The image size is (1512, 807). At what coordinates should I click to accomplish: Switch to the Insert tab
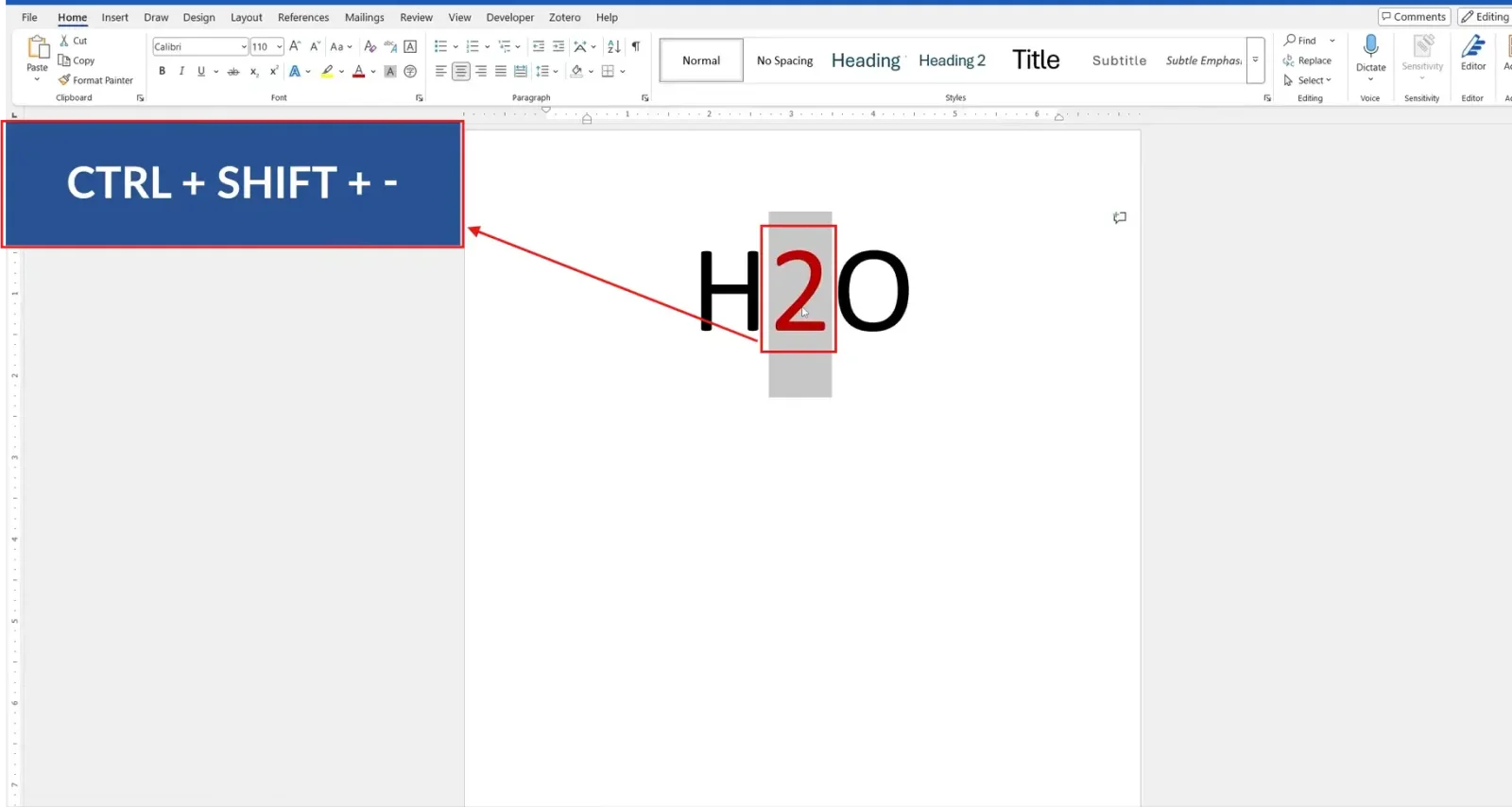(x=115, y=17)
